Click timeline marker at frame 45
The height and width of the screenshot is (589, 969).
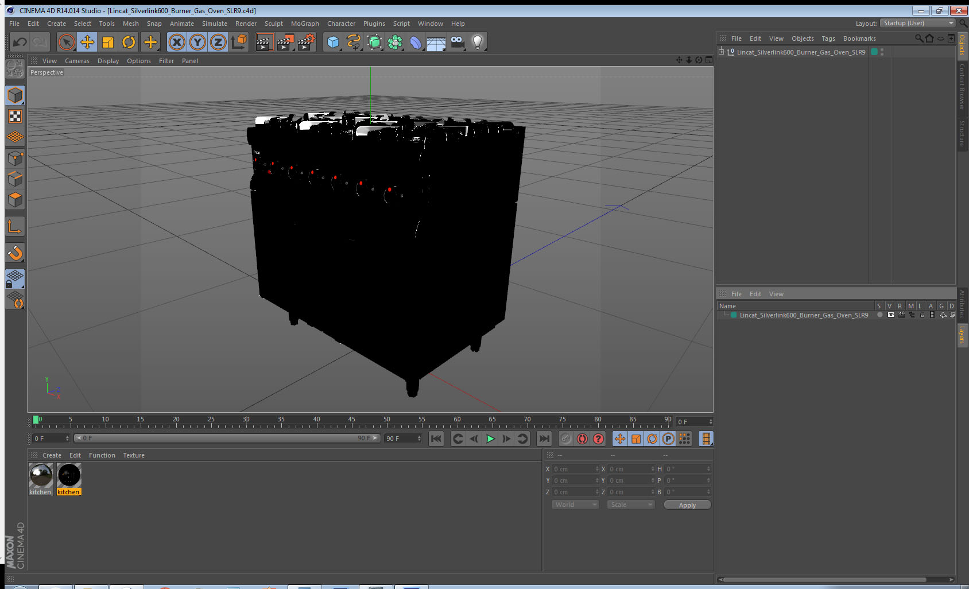point(351,420)
